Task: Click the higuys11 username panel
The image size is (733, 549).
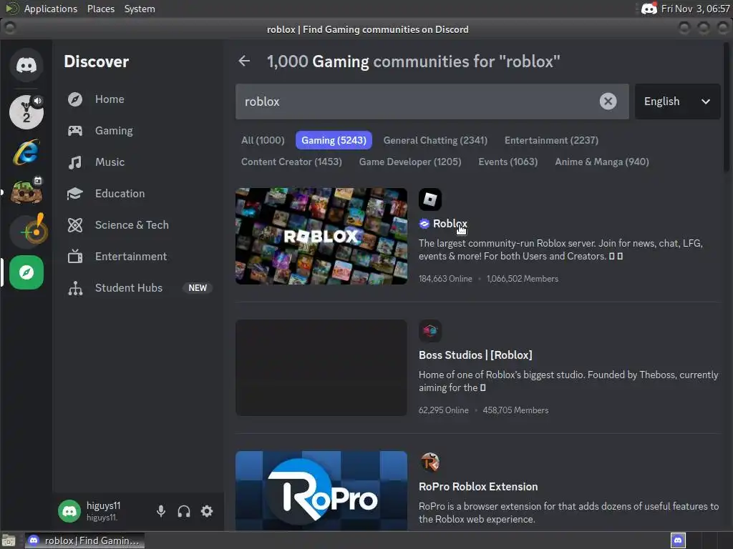Action: (104, 511)
